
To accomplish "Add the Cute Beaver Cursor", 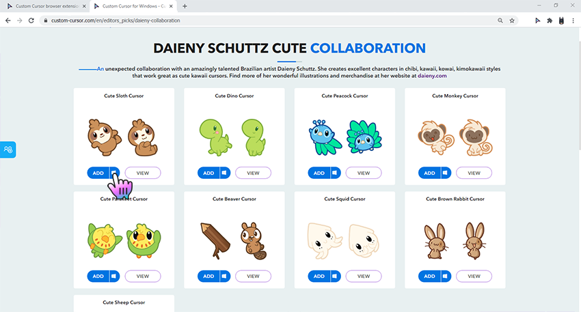I will 208,276.
